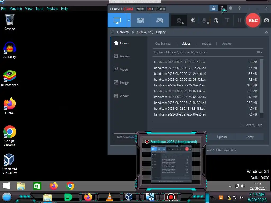Click the 1024x768 Display 1 capture area text

[142, 32]
